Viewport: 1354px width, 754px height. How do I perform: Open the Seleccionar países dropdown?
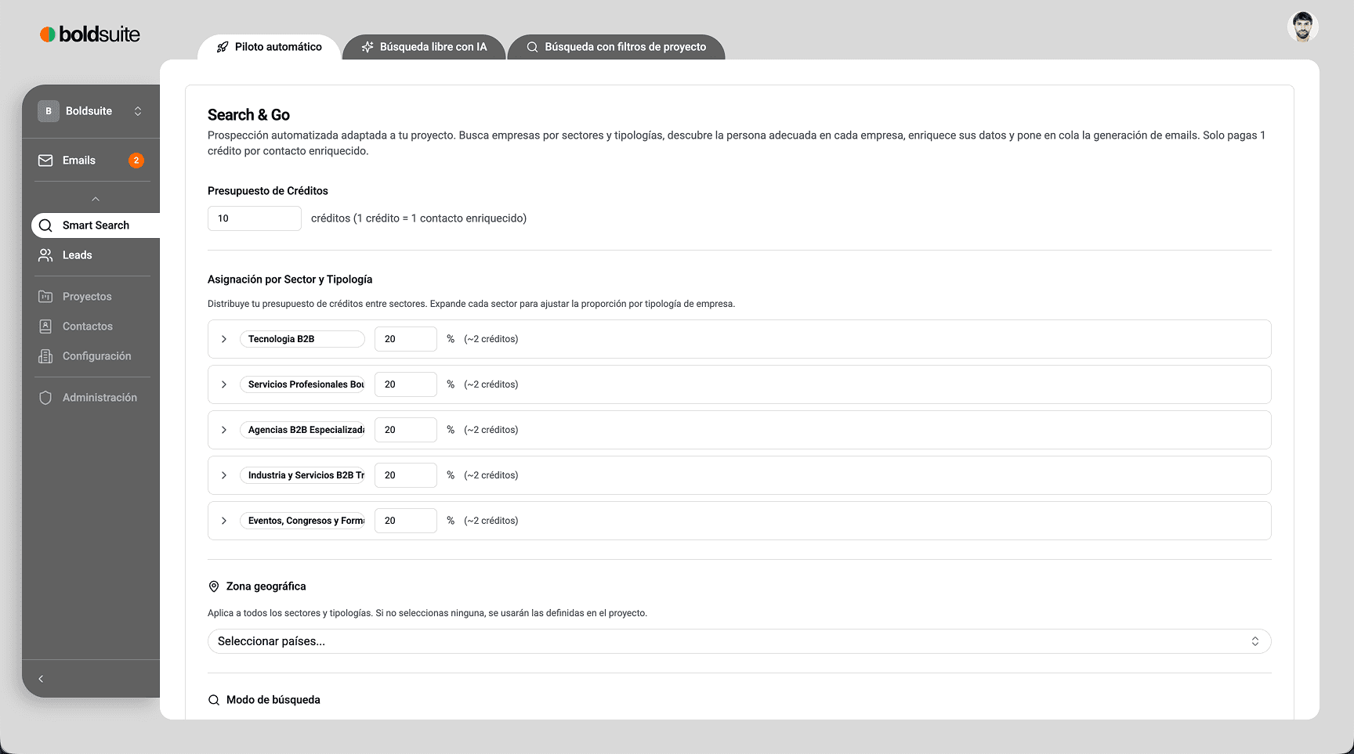739,641
